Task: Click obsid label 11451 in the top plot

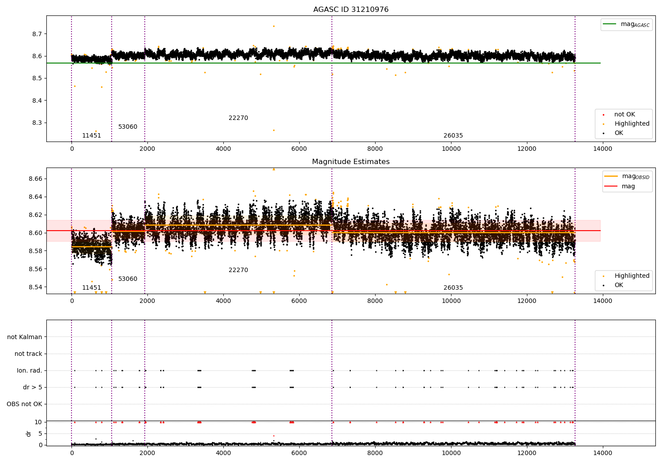Action: click(x=91, y=136)
